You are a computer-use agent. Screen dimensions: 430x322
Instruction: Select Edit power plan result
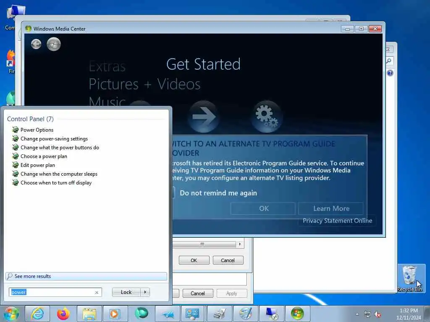pos(37,165)
